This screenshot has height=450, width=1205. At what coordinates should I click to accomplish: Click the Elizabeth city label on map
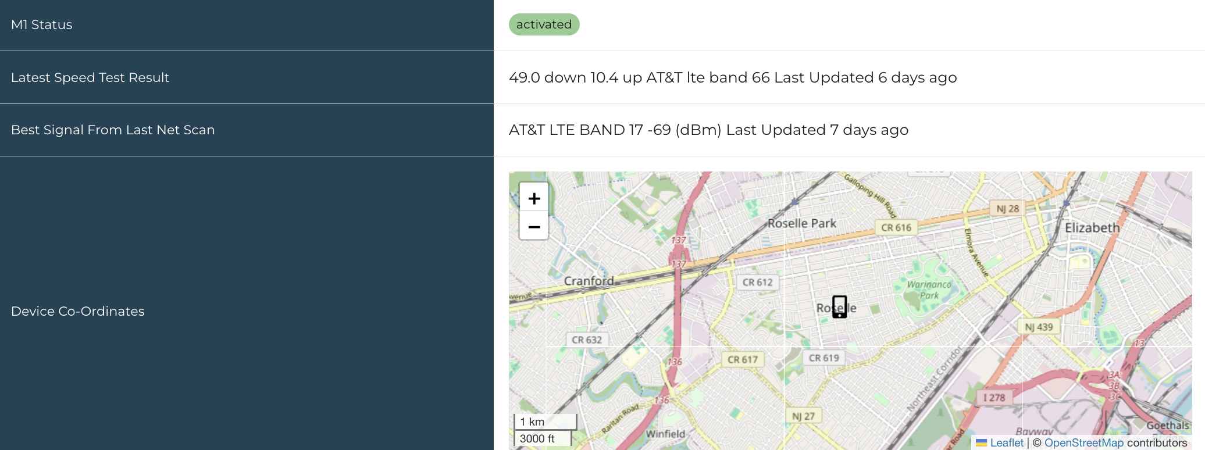pyautogui.click(x=1092, y=228)
